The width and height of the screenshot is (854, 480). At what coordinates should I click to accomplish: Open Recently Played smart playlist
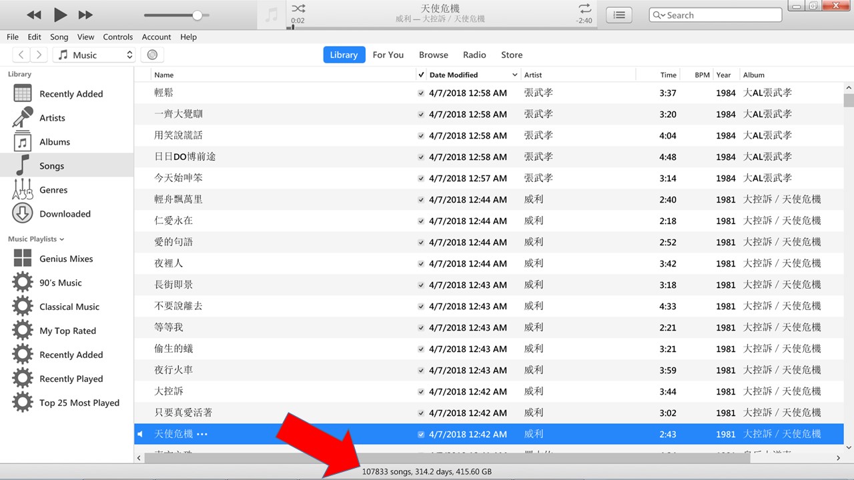(67, 379)
